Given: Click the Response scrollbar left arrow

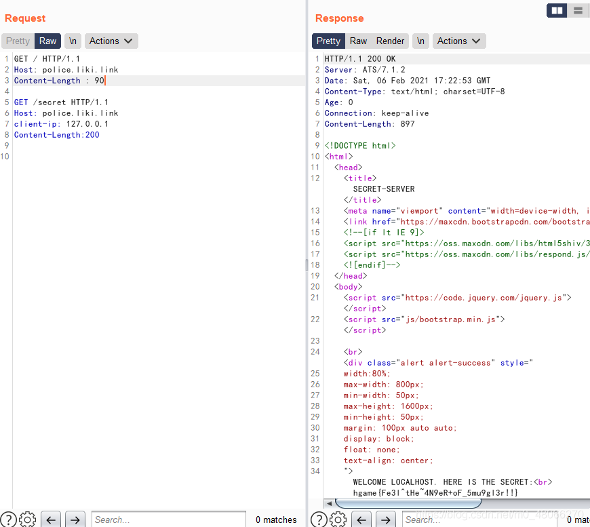Looking at the screenshot, I should coord(329,503).
